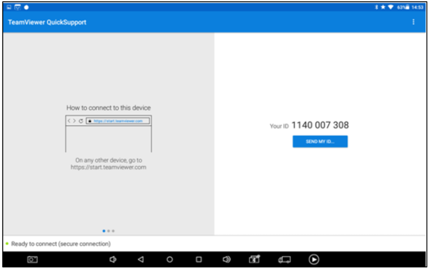This screenshot has width=429, height=270.
Task: Tap the vehicle truck icon in navigation bar
Action: [284, 259]
